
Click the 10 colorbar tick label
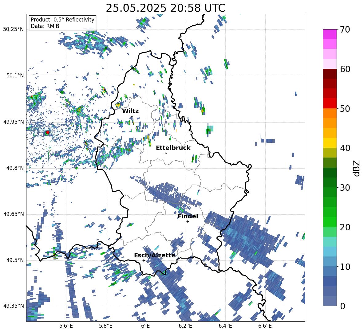[x=345, y=267]
